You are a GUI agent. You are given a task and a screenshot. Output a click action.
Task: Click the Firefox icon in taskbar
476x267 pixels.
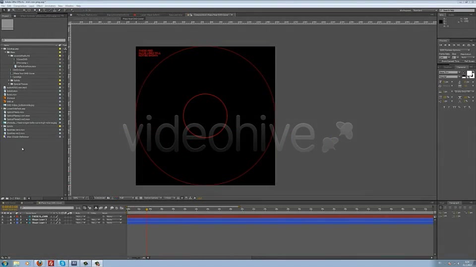[x=40, y=263]
